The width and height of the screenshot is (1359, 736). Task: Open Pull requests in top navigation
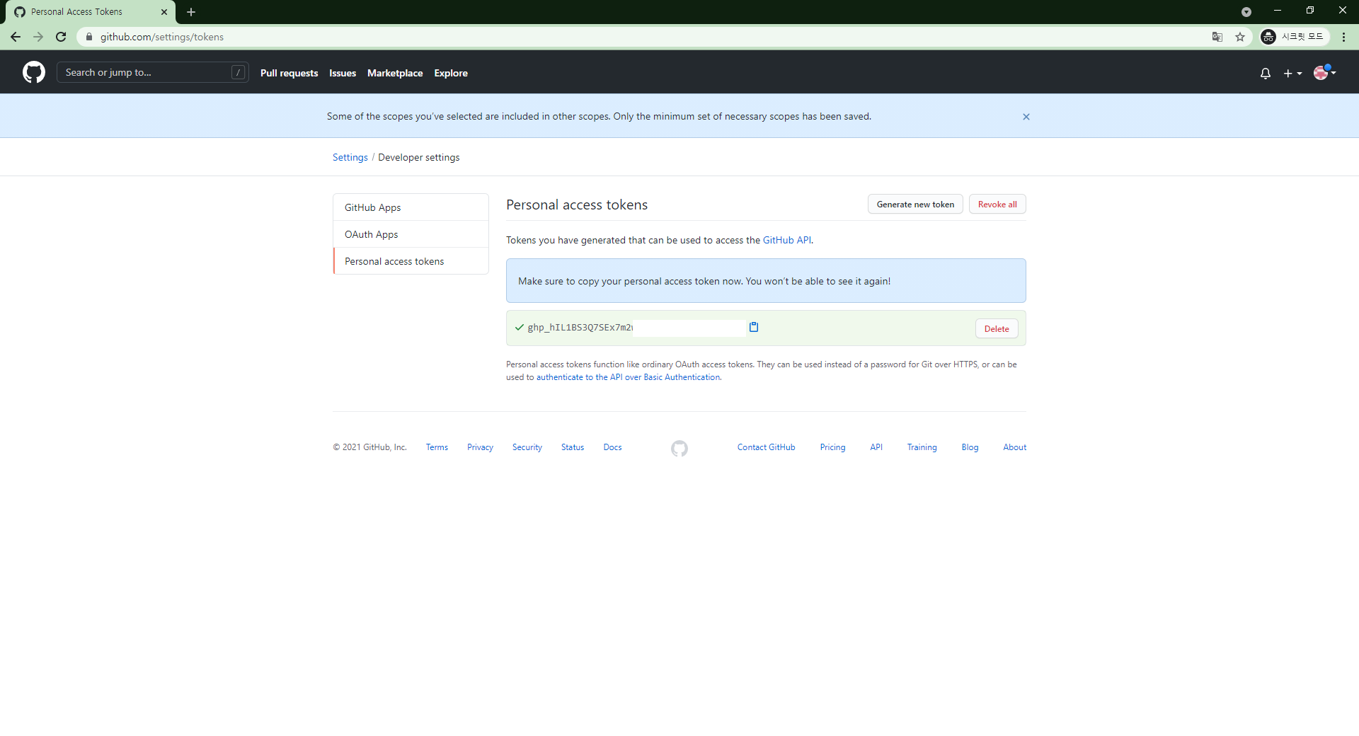(289, 73)
